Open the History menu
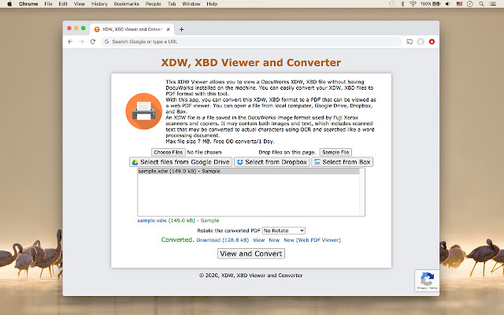The height and width of the screenshot is (315, 504). coord(99,4)
